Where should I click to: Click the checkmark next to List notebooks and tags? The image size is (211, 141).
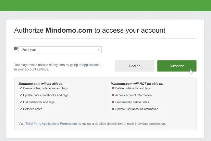tap(21, 102)
